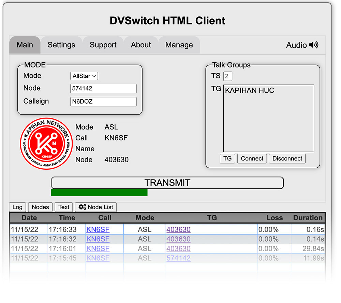Image resolution: width=341 pixels, height=303 pixels.
Task: Show the Log view
Action: click(17, 207)
